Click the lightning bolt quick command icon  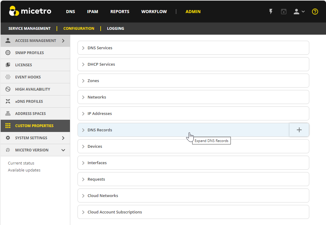(x=271, y=12)
